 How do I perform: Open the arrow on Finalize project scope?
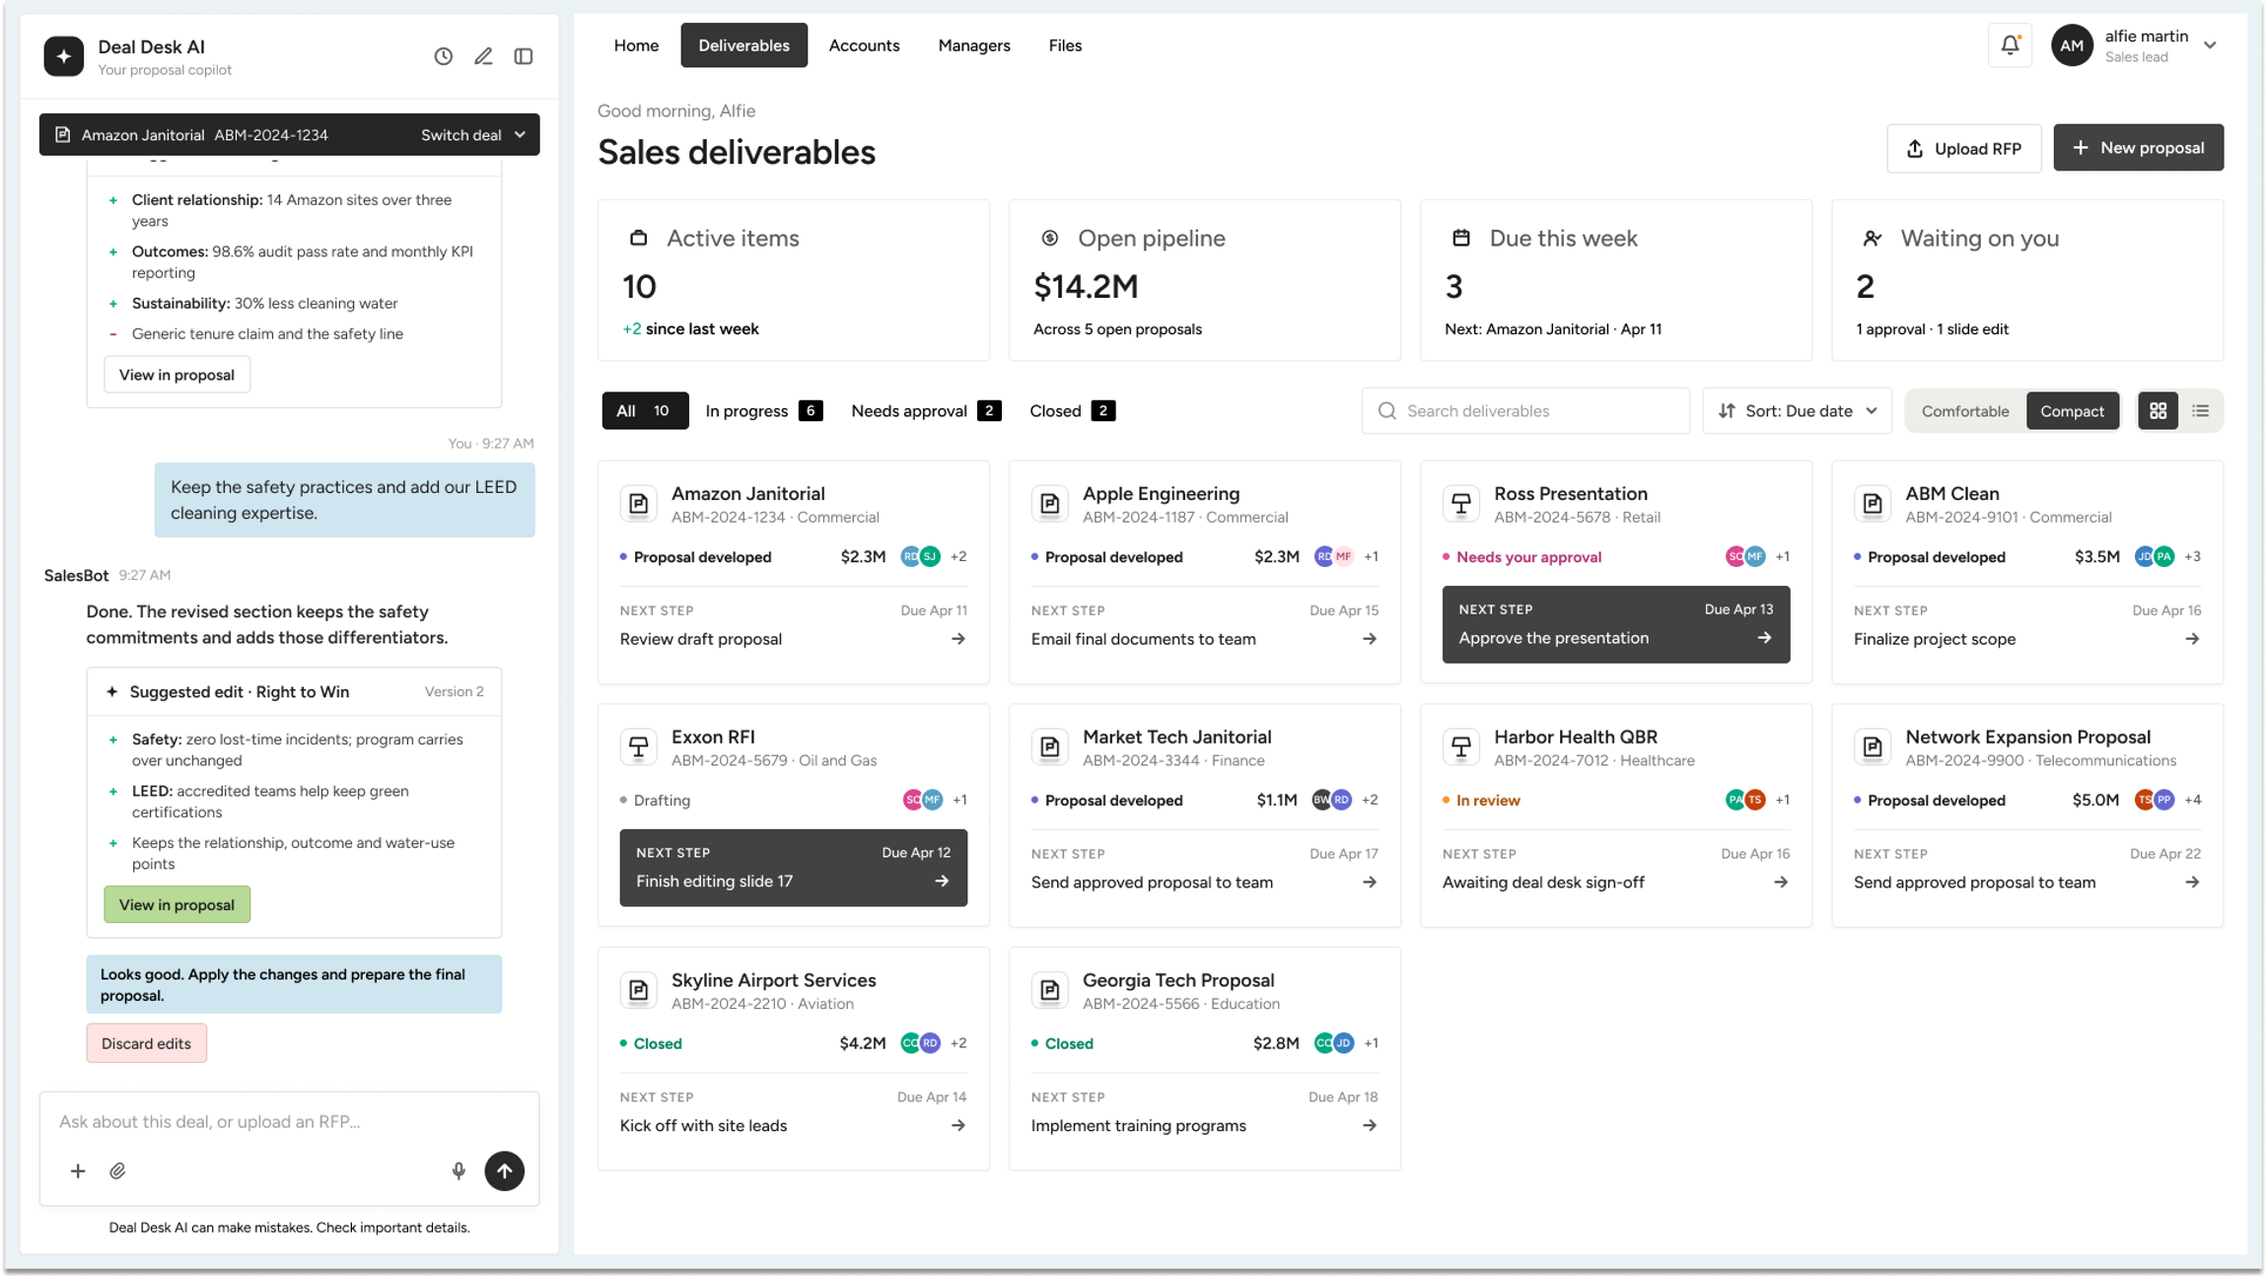tap(2191, 639)
